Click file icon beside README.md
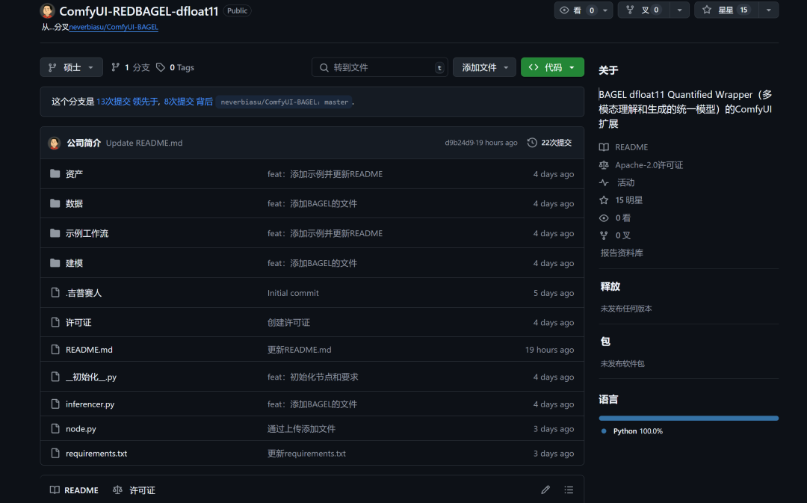807x503 pixels. [55, 349]
